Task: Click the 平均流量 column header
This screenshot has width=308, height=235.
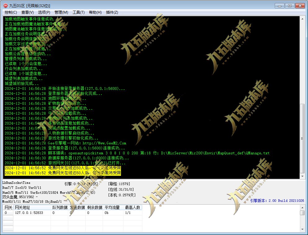Action: [113, 207]
